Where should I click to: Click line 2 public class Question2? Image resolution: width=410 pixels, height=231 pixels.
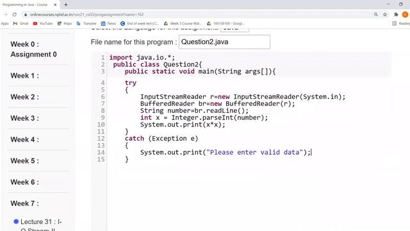click(158, 64)
